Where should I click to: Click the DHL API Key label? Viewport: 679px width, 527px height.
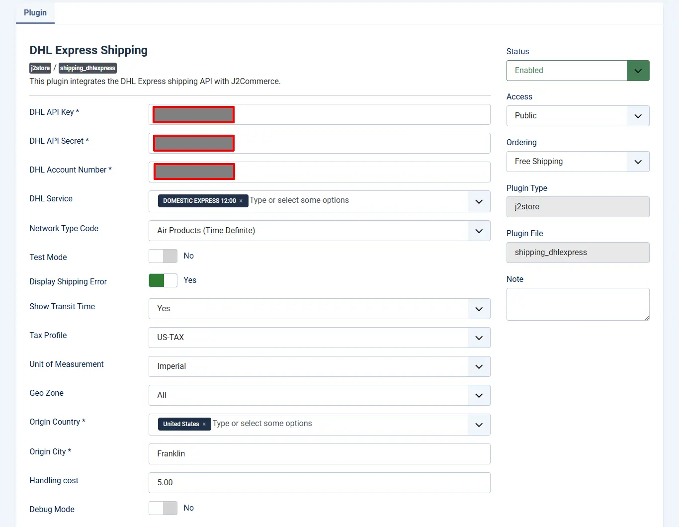54,112
